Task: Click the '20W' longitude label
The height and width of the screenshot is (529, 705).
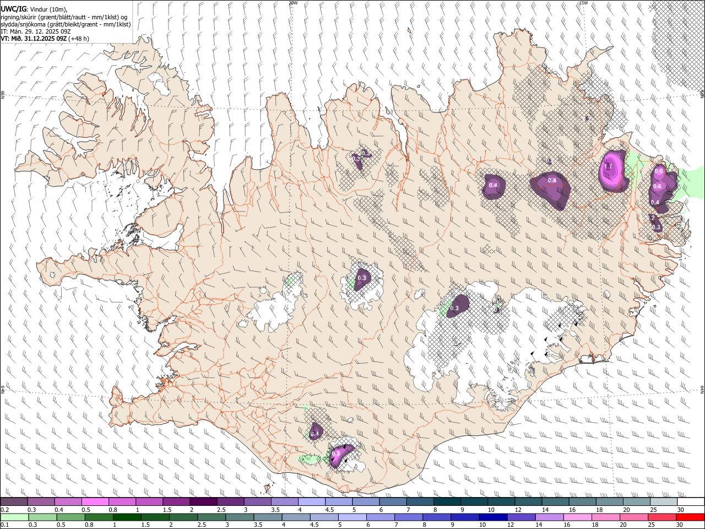Action: click(293, 3)
